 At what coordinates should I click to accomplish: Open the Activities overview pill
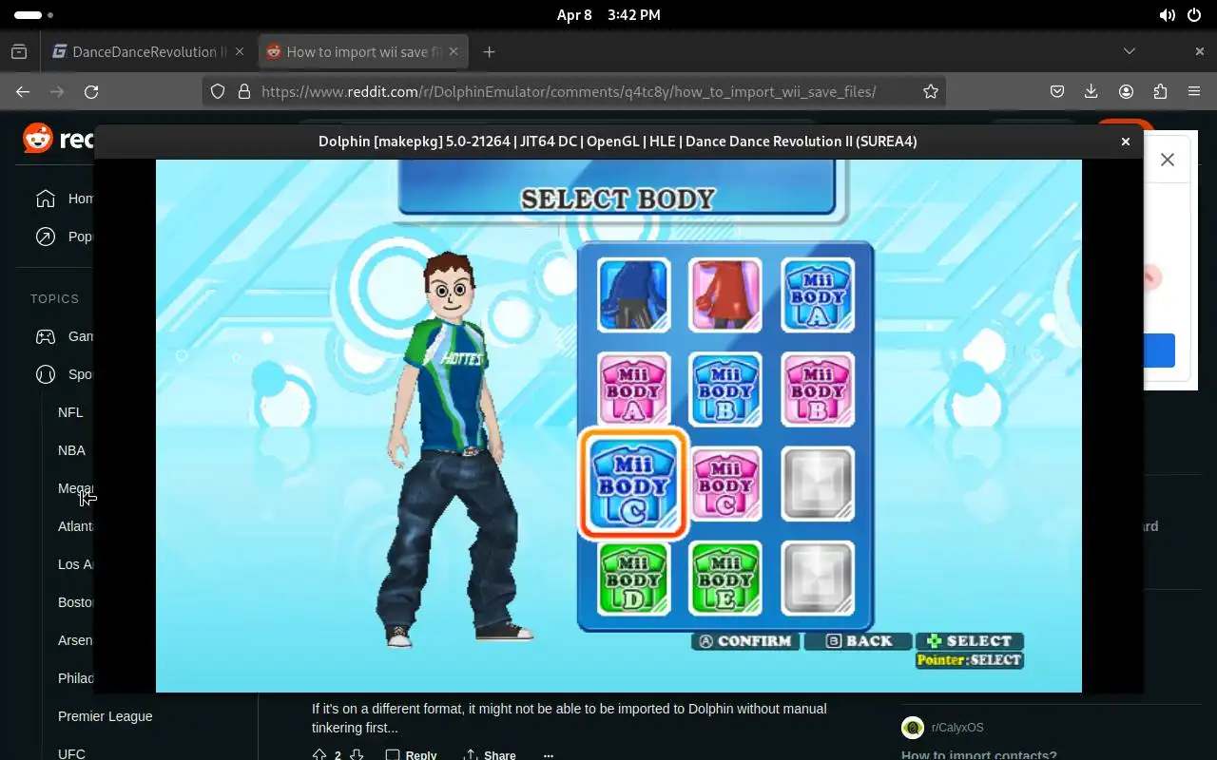pos(33,15)
